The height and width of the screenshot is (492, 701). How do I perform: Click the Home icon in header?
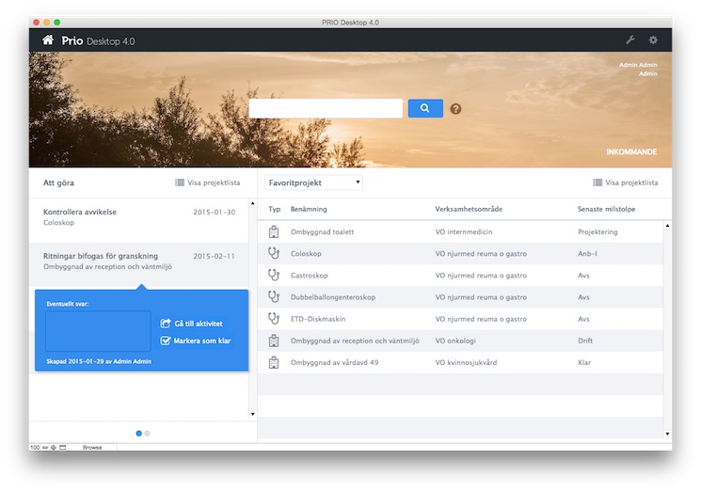pyautogui.click(x=48, y=40)
